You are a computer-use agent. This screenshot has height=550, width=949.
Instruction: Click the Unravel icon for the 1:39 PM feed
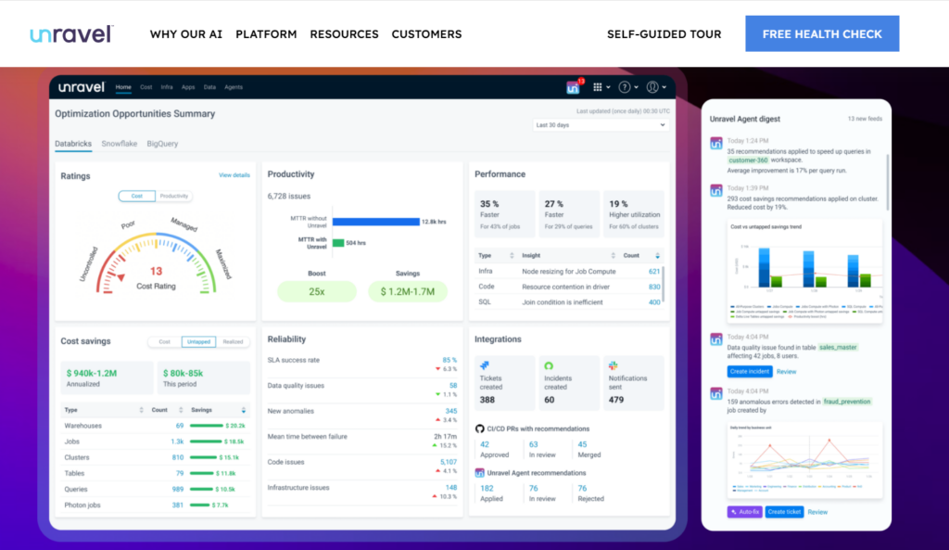point(716,191)
